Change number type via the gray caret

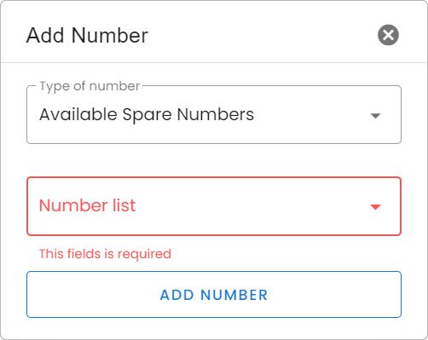coord(375,116)
